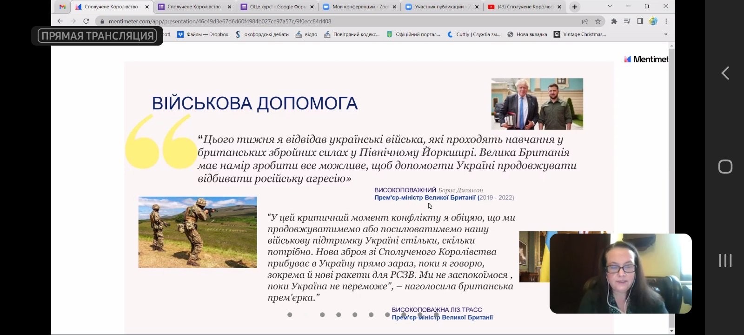Open the 'Cuttly | Служба зм...' bookmark
Image resolution: width=744 pixels, height=335 pixels.
pyautogui.click(x=474, y=34)
